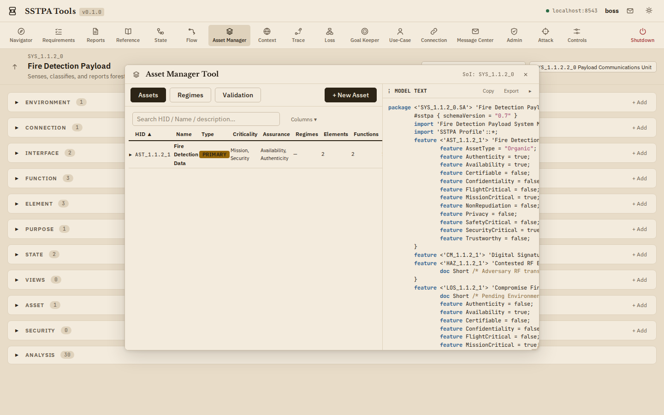Open the Reference tool
This screenshot has height=415, width=664.
[x=128, y=36]
